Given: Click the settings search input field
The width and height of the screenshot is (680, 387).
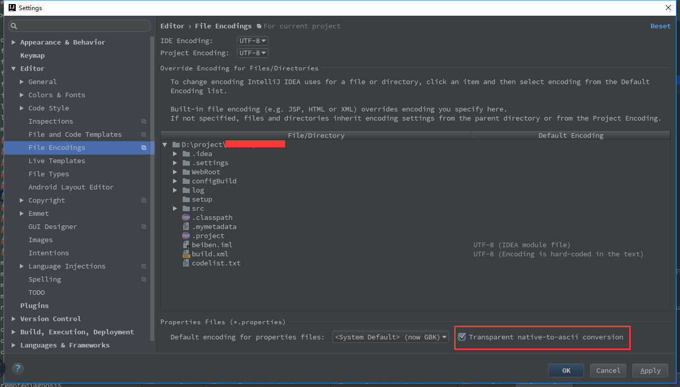Looking at the screenshot, I should coord(80,26).
